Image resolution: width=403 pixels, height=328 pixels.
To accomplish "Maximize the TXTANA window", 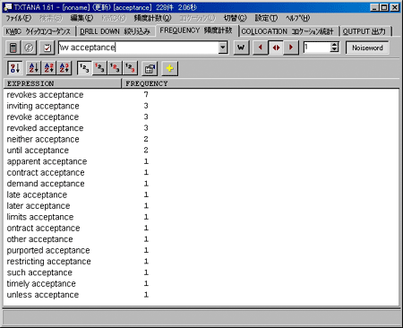I will [x=384, y=7].
